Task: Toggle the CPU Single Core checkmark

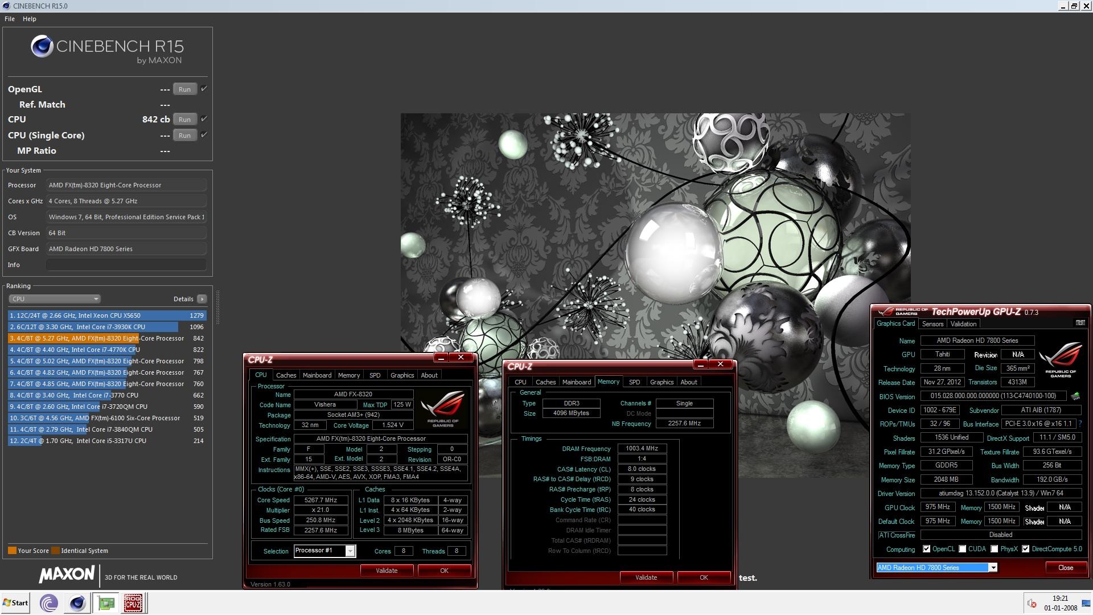Action: [x=204, y=135]
